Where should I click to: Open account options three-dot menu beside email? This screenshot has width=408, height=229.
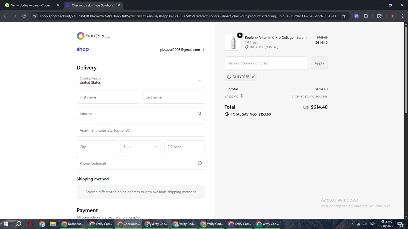coord(203,49)
